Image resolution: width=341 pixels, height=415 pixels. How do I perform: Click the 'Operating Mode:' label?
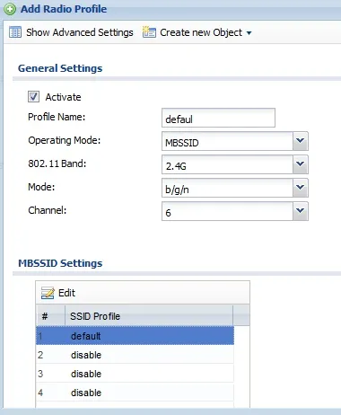65,140
